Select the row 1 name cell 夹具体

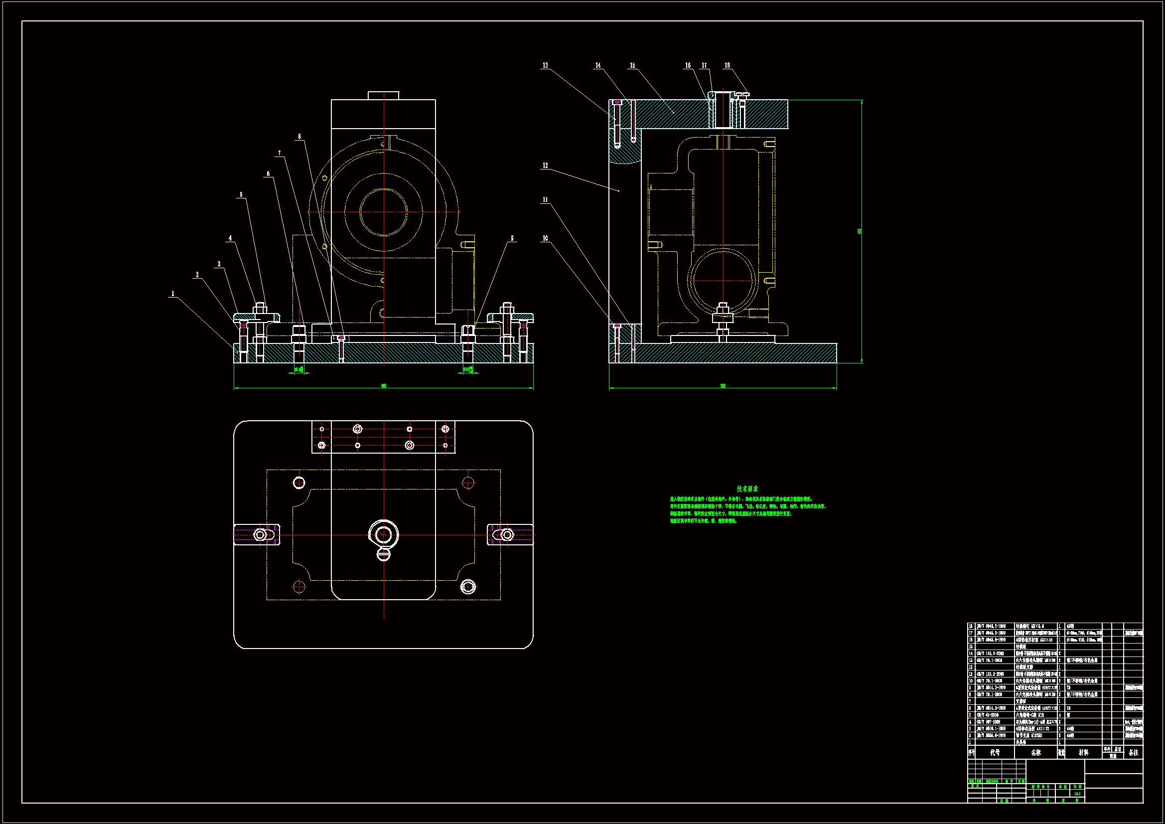click(1021, 742)
